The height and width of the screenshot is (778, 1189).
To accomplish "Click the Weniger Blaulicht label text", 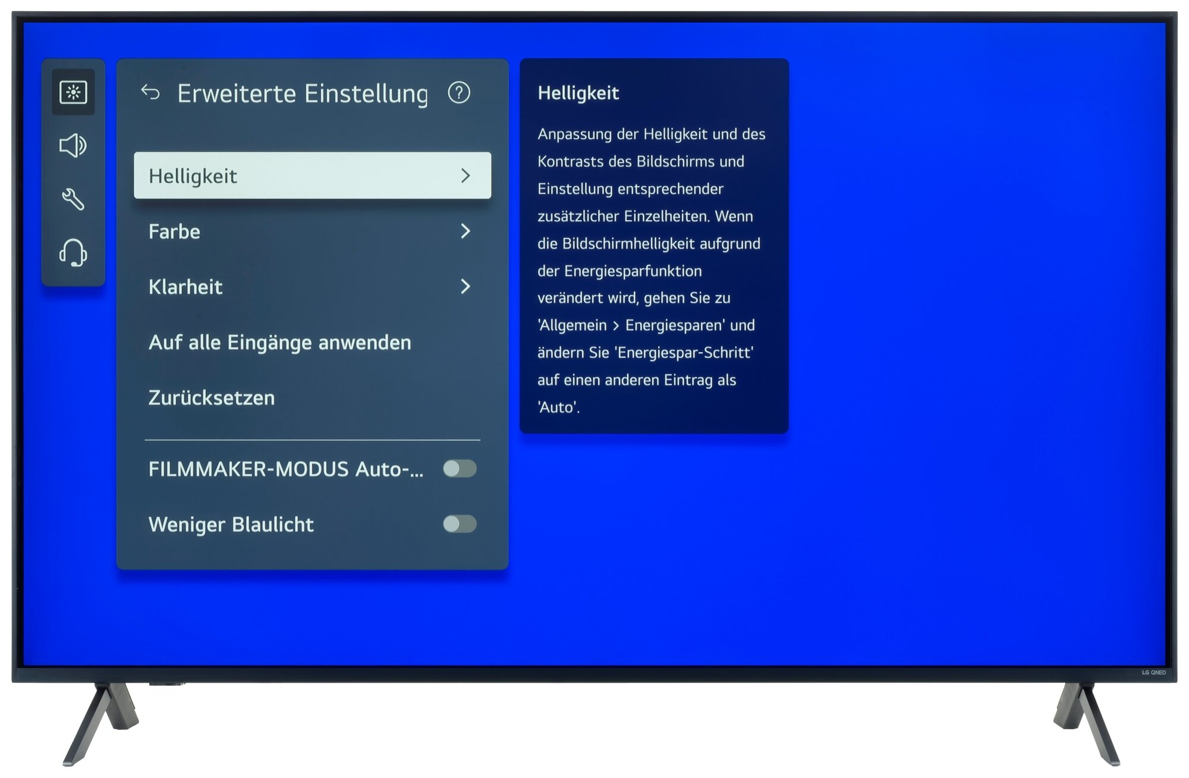I will pos(231,525).
